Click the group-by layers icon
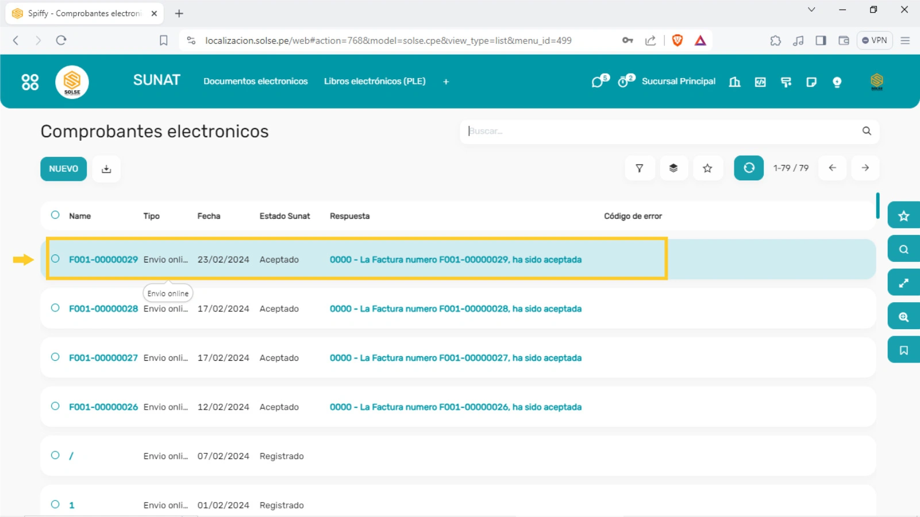The height and width of the screenshot is (517, 920). pyautogui.click(x=673, y=168)
